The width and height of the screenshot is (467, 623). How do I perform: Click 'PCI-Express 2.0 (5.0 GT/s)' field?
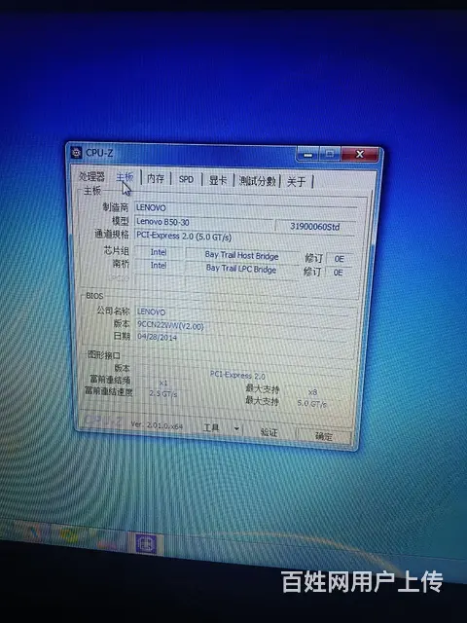[x=244, y=237]
